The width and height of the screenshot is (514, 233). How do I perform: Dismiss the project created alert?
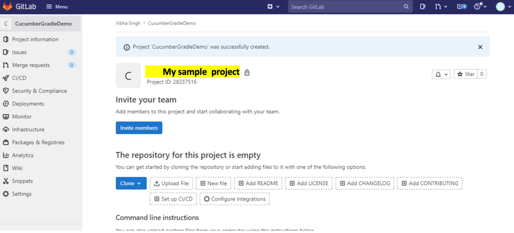click(x=480, y=47)
